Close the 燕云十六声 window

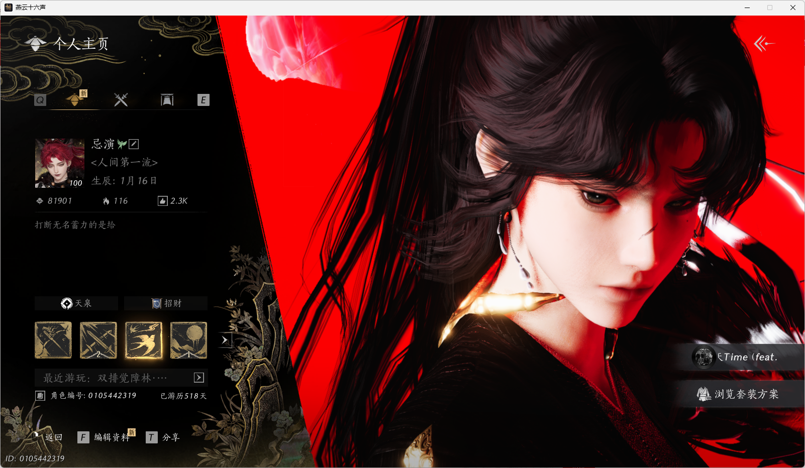793,8
